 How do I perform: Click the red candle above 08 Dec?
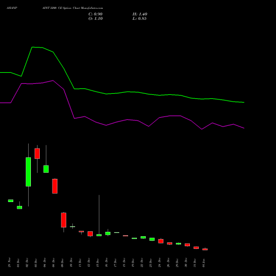coord(55,186)
